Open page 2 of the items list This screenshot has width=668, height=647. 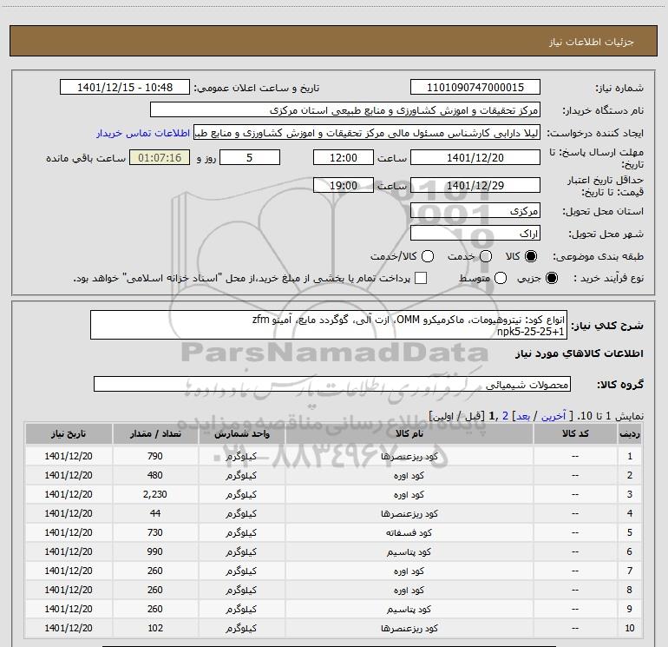pos(505,416)
